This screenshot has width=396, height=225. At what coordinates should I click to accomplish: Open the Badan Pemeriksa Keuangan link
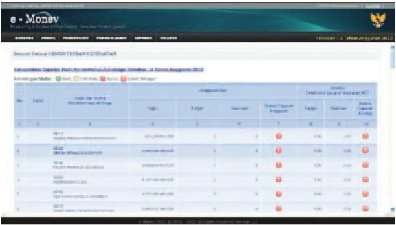(x=79, y=168)
